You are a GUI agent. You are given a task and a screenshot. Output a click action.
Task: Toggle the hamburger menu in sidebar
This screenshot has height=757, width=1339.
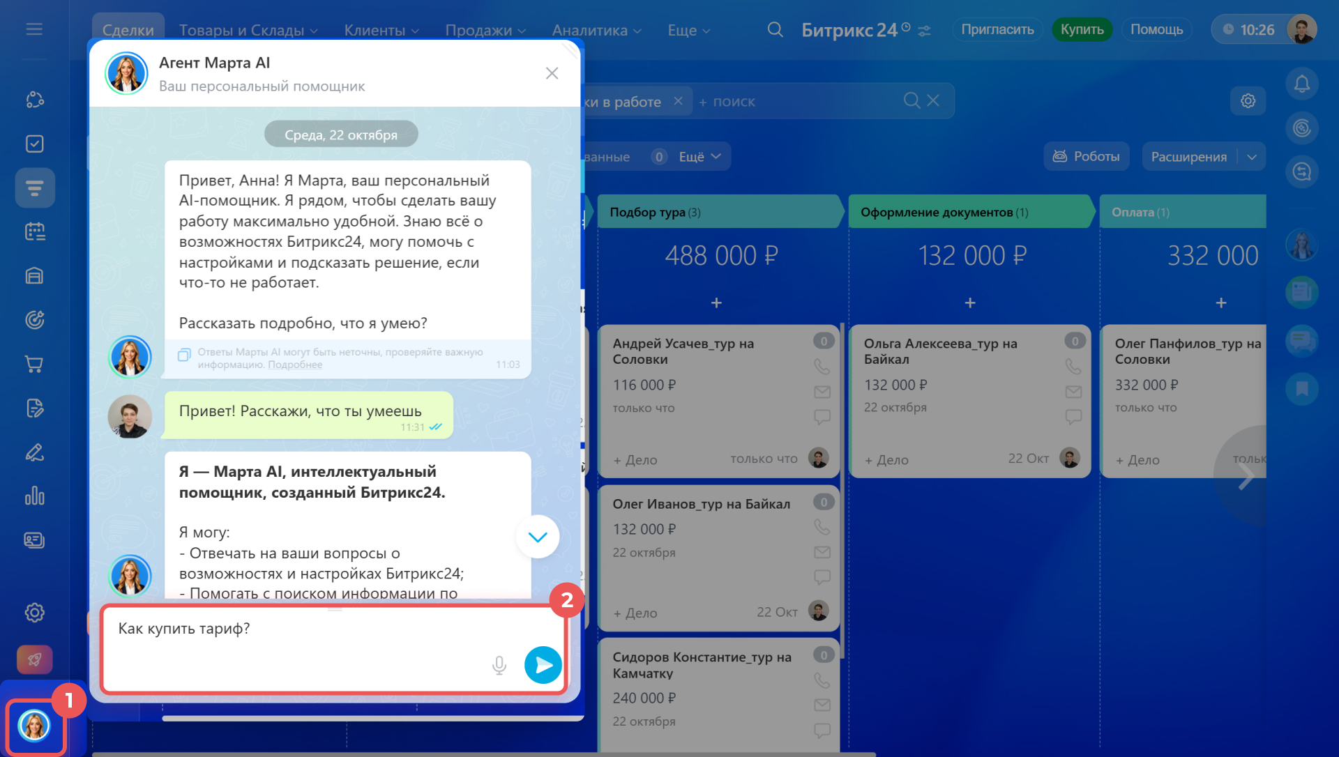[x=34, y=29]
